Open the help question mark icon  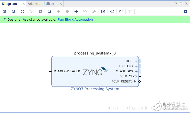pos(176,4)
